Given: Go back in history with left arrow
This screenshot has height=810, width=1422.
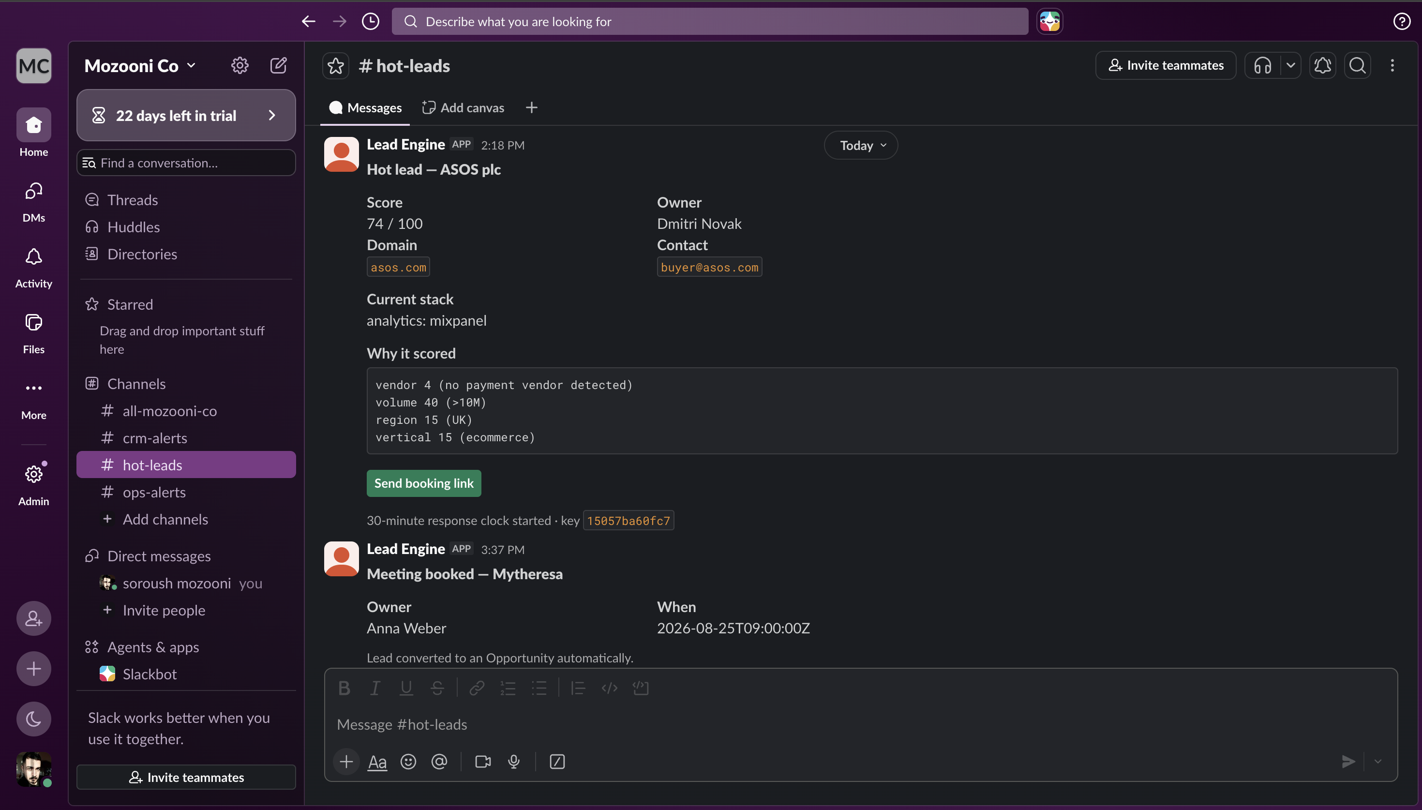Looking at the screenshot, I should pos(309,22).
